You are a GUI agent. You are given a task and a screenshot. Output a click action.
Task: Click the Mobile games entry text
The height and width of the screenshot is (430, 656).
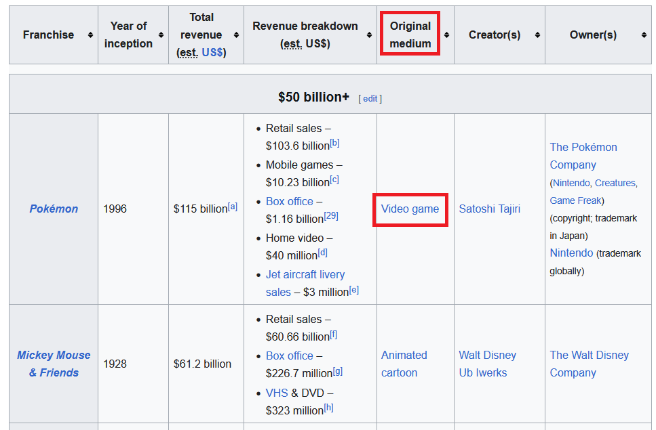[x=303, y=173]
